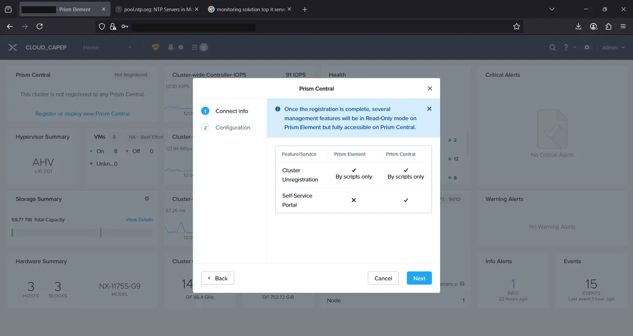Switch to the pool.ntp.org tab

[157, 9]
